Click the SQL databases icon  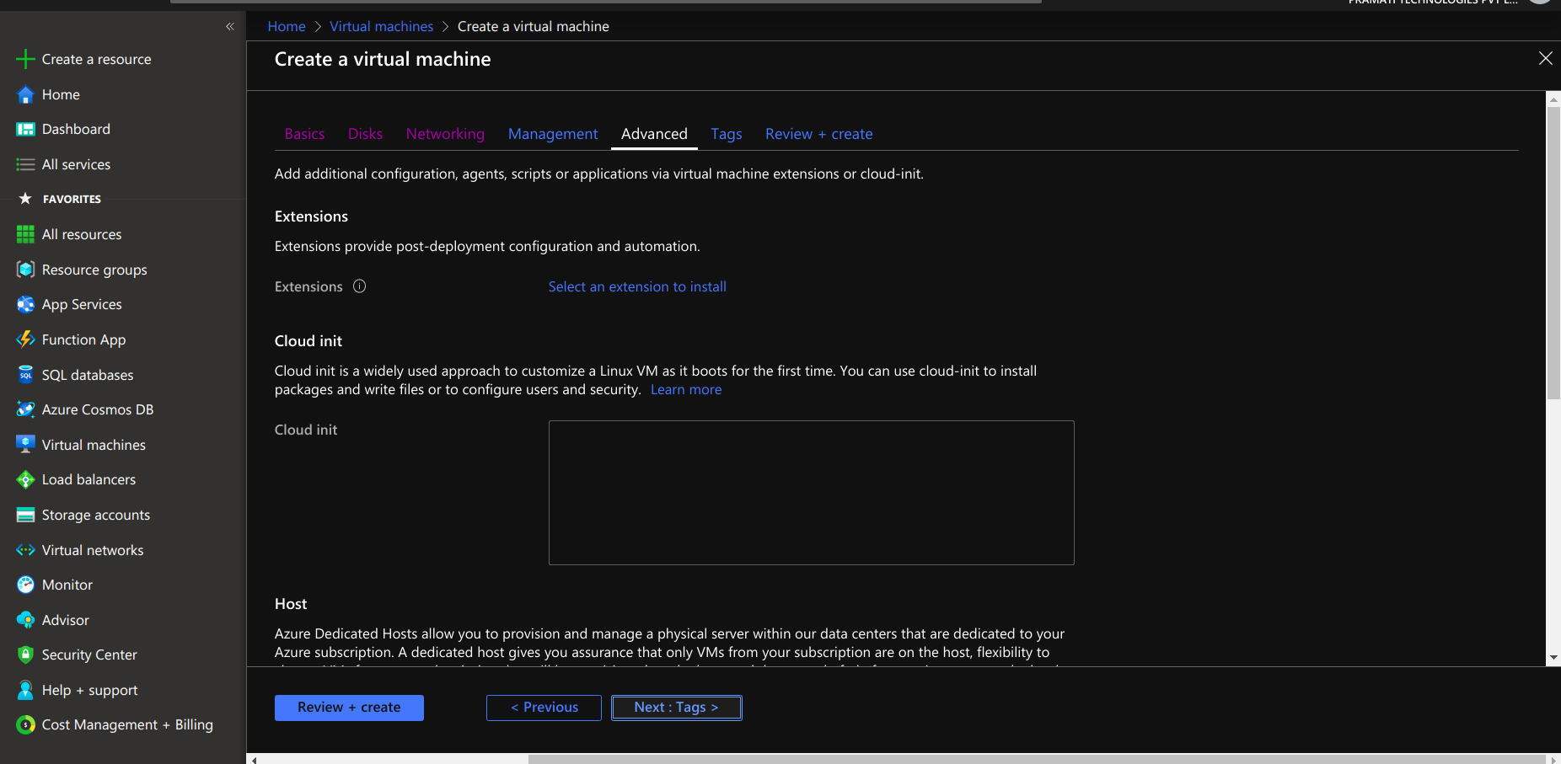(x=25, y=375)
